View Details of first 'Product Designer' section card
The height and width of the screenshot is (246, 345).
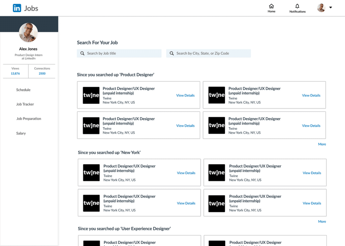tap(185, 95)
